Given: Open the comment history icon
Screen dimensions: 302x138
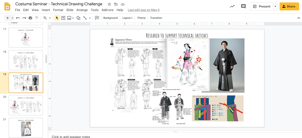Looking at the screenshot, I should tap(243, 6).
